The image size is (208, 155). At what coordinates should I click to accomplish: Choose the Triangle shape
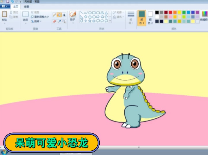coord(106,13)
